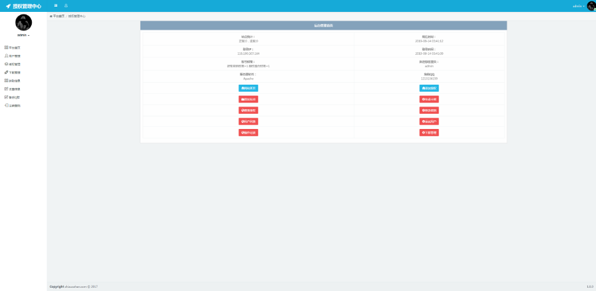Open 授权管理 with the cube icon in sidebar
Image resolution: width=596 pixels, height=291 pixels.
pos(13,64)
